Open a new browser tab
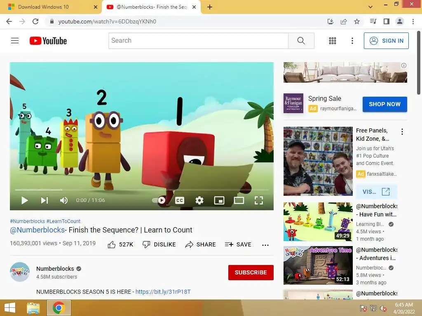The height and width of the screenshot is (316, 422). click(210, 7)
